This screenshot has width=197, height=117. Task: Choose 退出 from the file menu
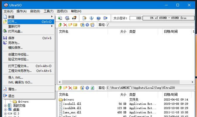(x=29, y=96)
